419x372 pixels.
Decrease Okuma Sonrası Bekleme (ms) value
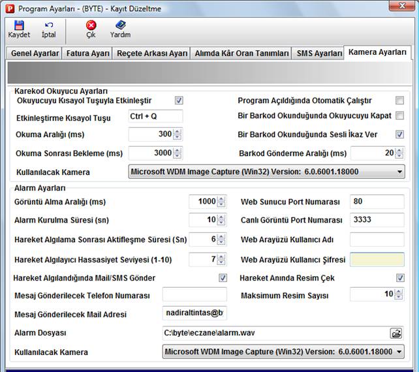point(177,156)
